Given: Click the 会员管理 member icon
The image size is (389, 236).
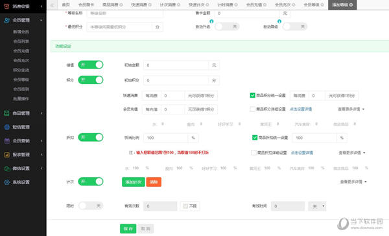Looking at the screenshot, I should (7, 20).
